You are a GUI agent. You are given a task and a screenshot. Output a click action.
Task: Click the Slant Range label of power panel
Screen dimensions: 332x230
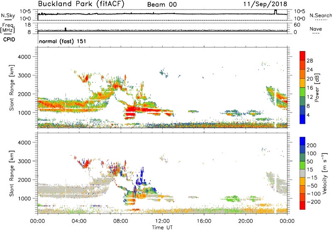pyautogui.click(x=12, y=88)
